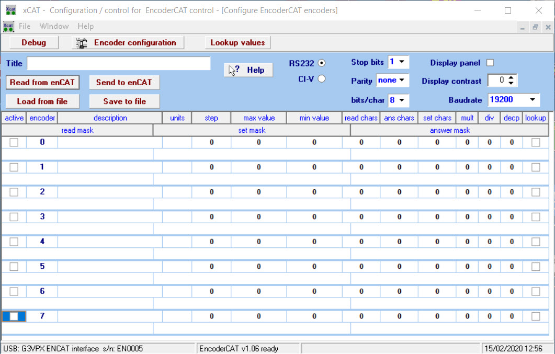The image size is (555, 354).
Task: Enable the lookup checkbox for encoder 1
Action: coord(536,167)
